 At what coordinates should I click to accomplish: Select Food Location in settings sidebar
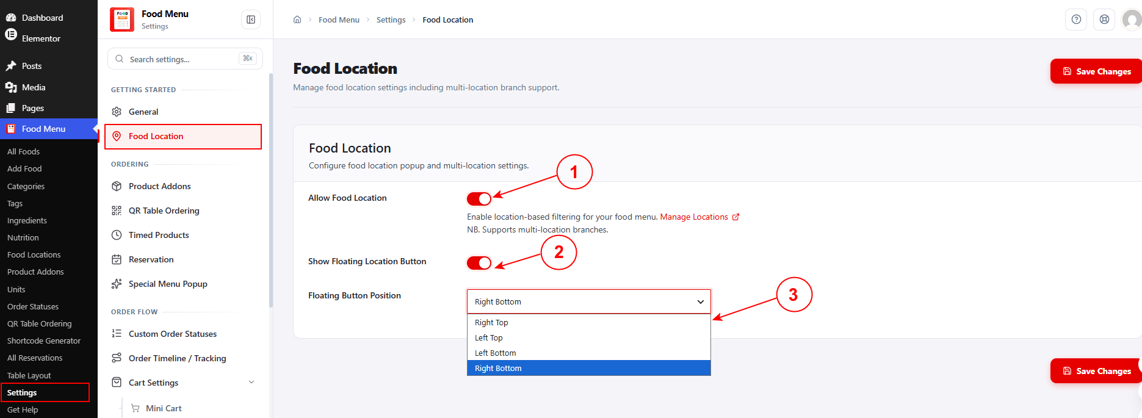coord(183,136)
